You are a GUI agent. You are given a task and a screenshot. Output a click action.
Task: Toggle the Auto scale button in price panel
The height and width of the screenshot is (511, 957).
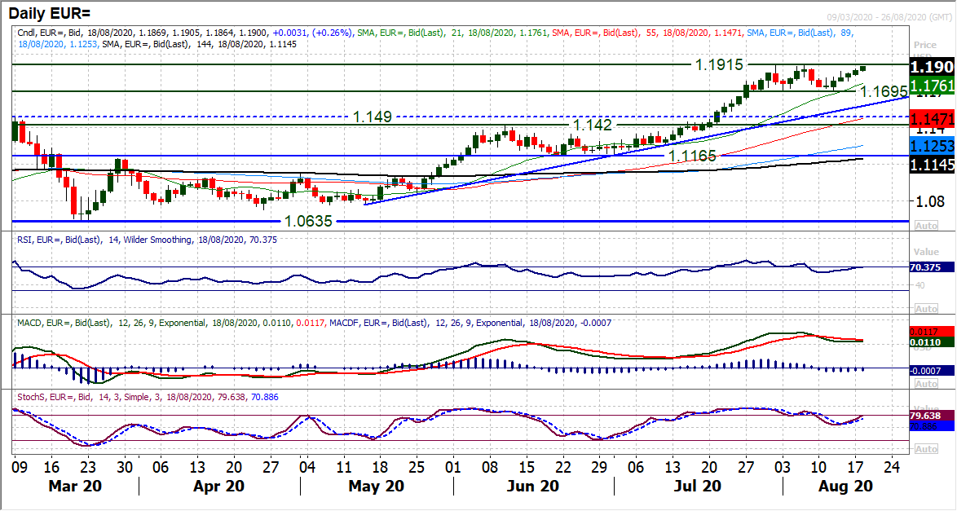tap(925, 225)
